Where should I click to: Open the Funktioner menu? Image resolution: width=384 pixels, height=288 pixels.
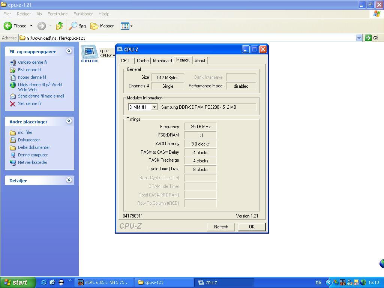(x=83, y=14)
